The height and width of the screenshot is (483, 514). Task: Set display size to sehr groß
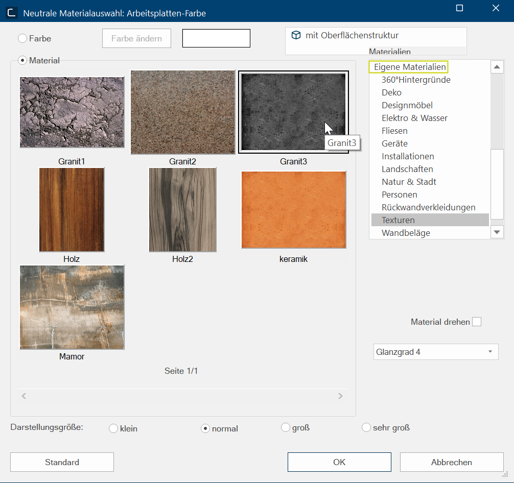click(x=366, y=427)
